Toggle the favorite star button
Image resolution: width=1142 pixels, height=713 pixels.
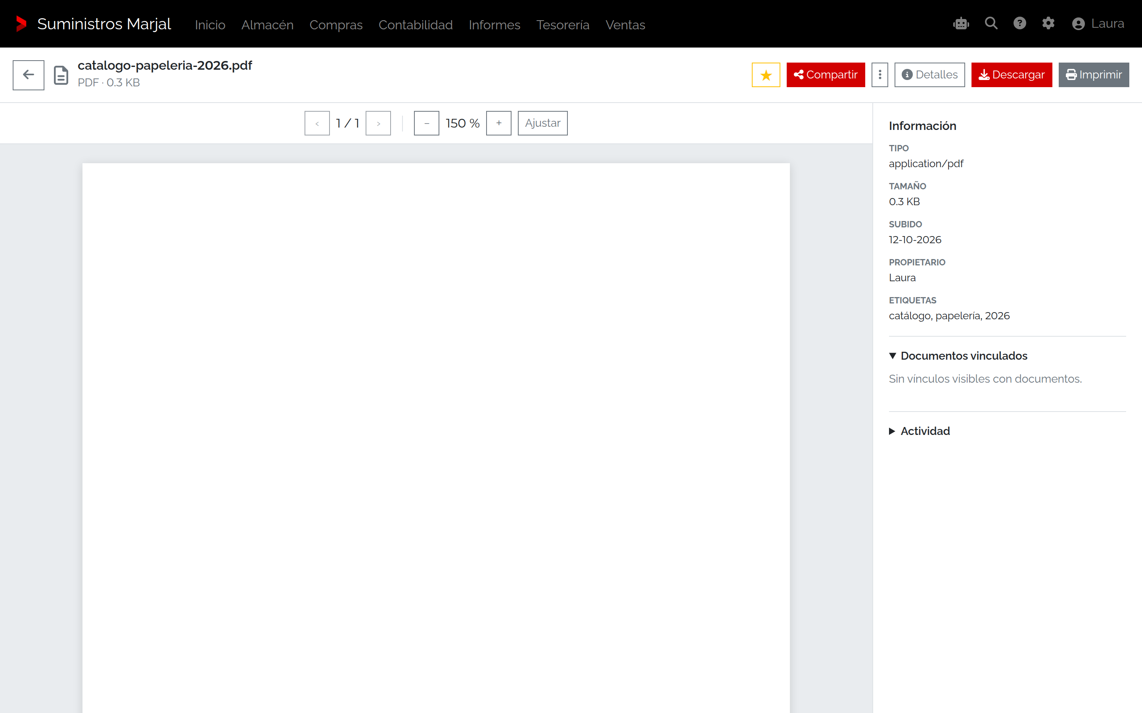(766, 75)
